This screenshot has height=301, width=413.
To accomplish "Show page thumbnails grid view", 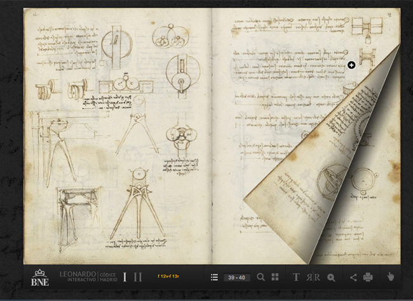I will point(275,277).
